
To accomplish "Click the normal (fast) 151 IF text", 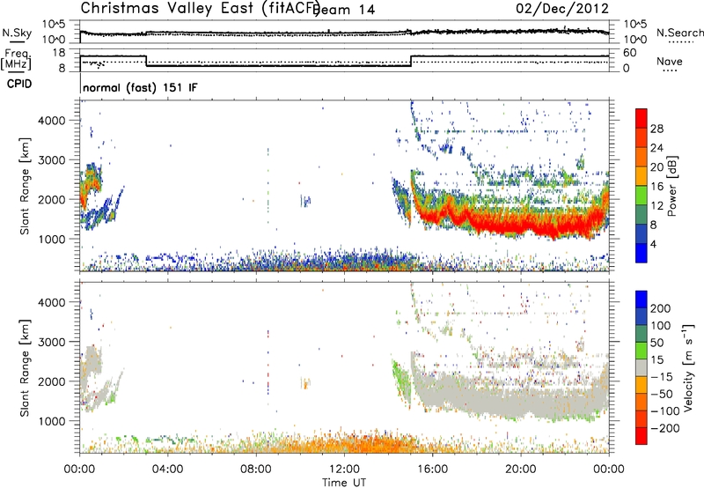I will click(140, 87).
